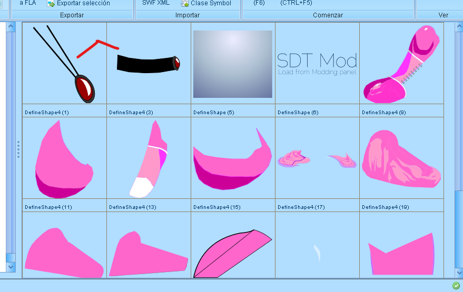Viewport: 463px width, 292px height.
Task: Click the down arrow of the right gallery scrollbar
Action: [458, 273]
